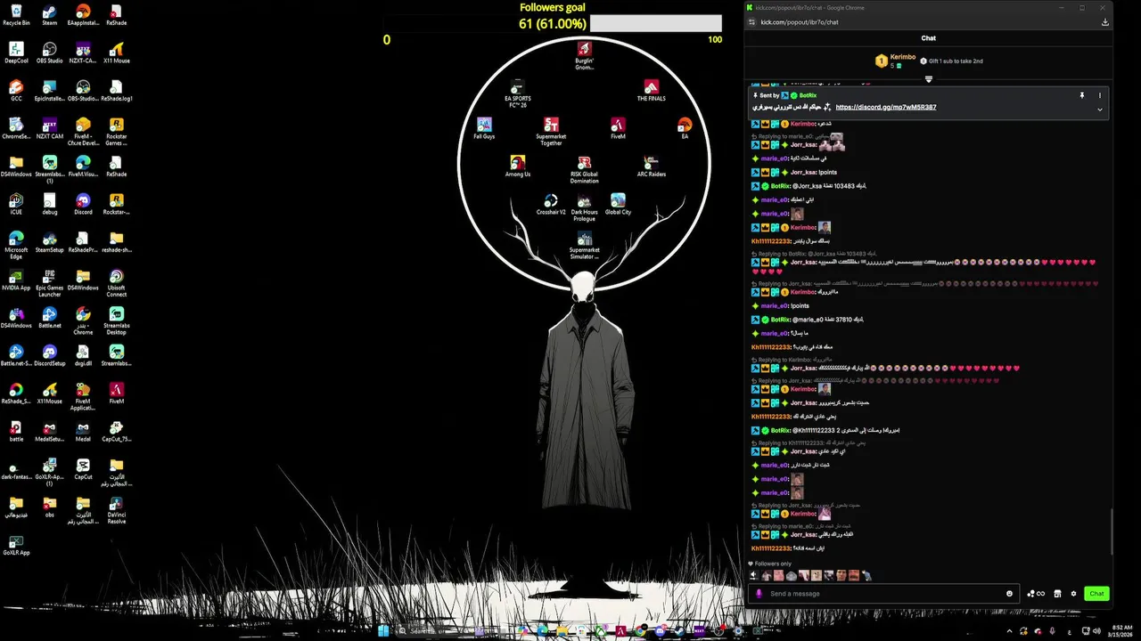Open the FiveM icon inside the circle
The height and width of the screenshot is (641, 1141).
click(x=618, y=128)
